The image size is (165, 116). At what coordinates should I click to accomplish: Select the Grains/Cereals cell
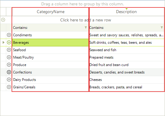point(50,87)
